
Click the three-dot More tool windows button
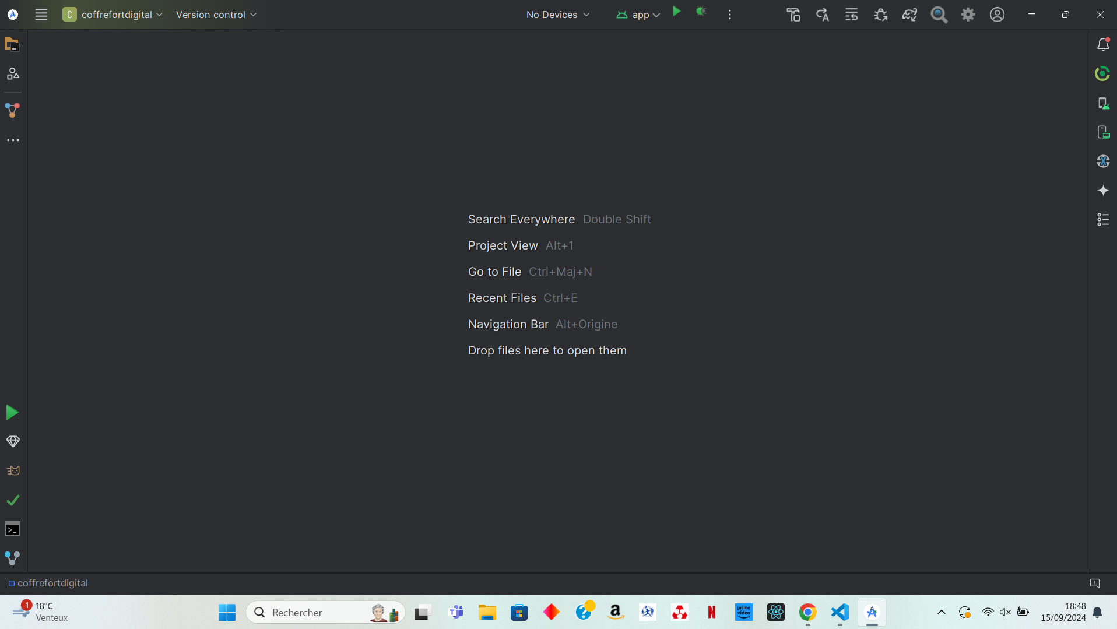12,140
